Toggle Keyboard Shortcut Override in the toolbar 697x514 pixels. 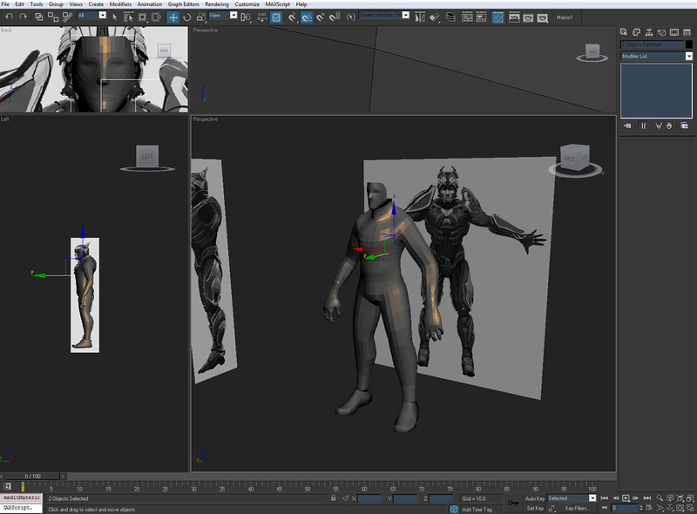276,17
